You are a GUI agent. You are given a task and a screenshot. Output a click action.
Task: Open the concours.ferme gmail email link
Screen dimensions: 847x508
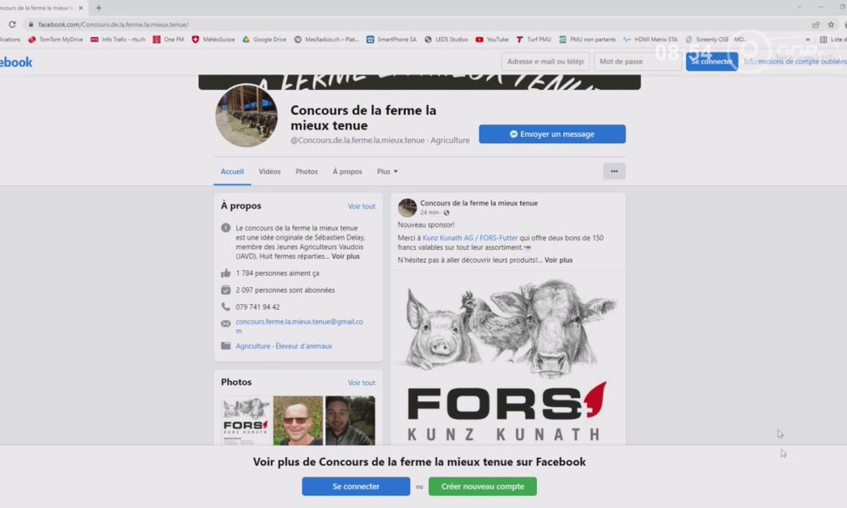tap(299, 326)
